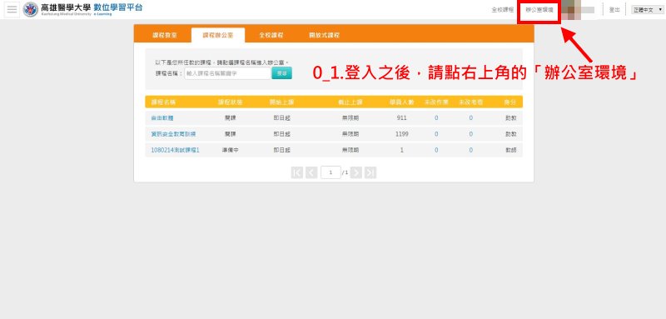Go to the next page arrow
Image resolution: width=666 pixels, height=319 pixels.
pyautogui.click(x=356, y=172)
